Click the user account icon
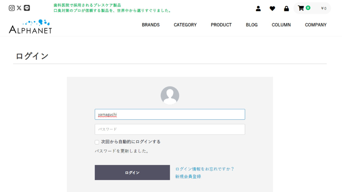The height and width of the screenshot is (192, 342). 258,8
